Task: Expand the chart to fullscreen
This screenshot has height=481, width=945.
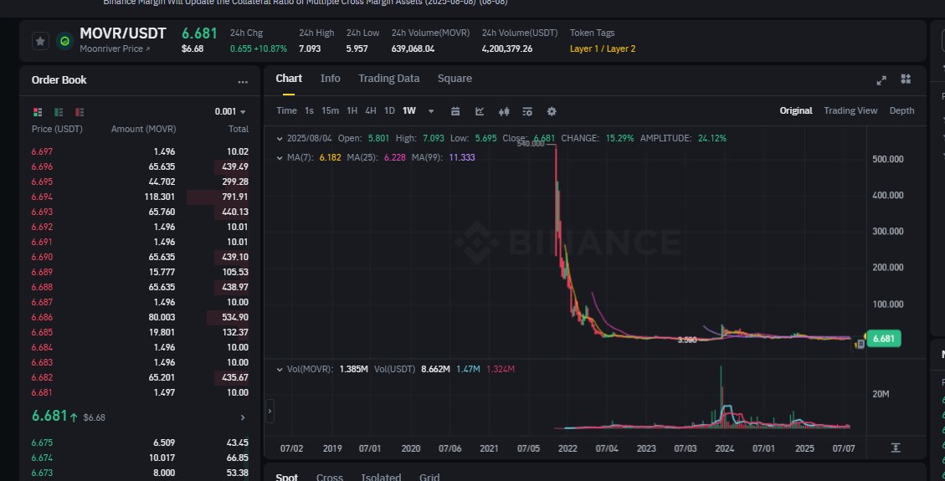Action: coord(881,79)
